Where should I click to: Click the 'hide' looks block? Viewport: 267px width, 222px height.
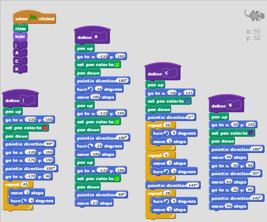(x=20, y=37)
